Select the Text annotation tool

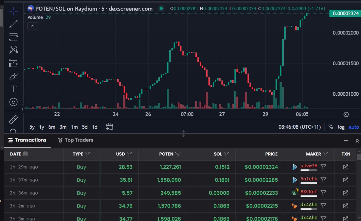(x=13, y=89)
